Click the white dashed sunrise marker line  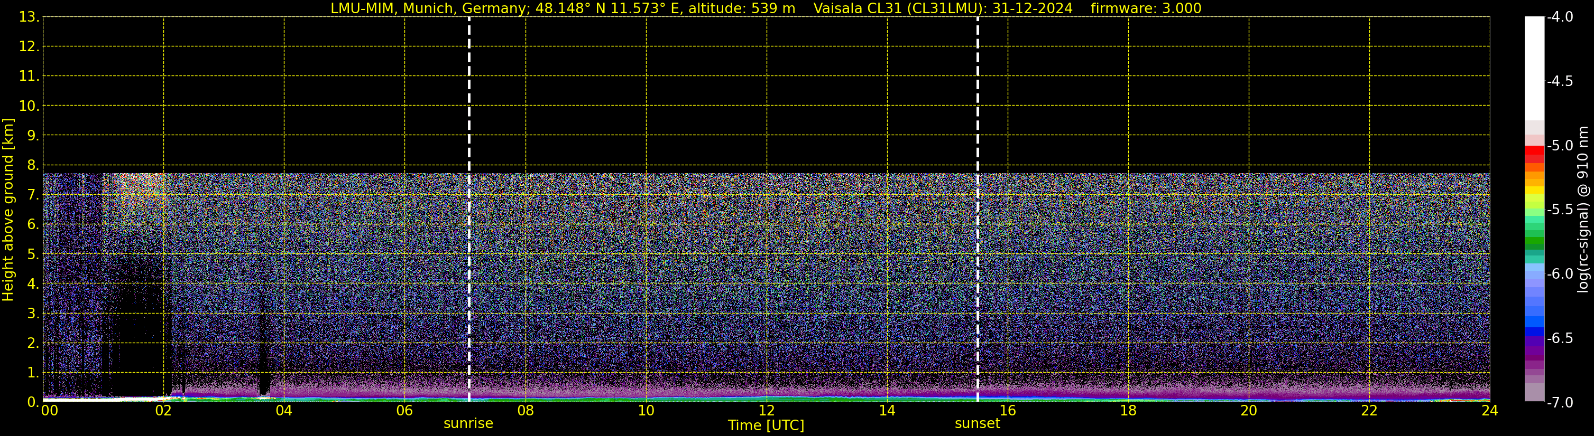click(x=469, y=210)
